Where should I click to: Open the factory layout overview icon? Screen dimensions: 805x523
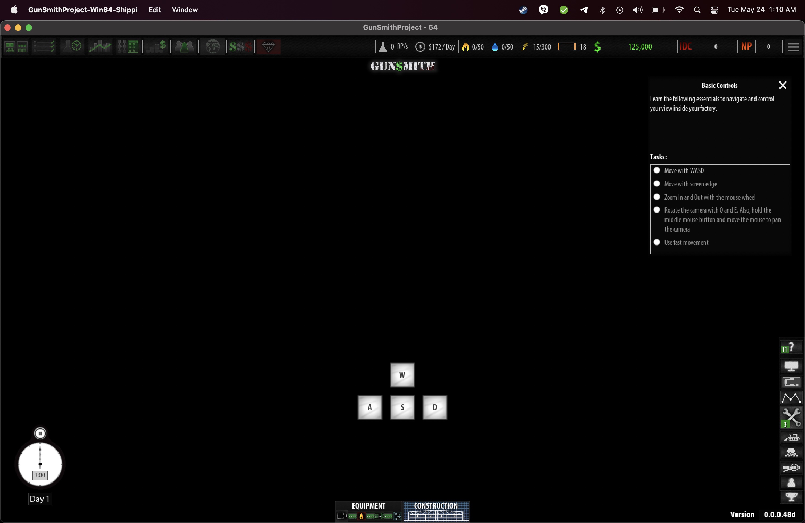point(16,47)
